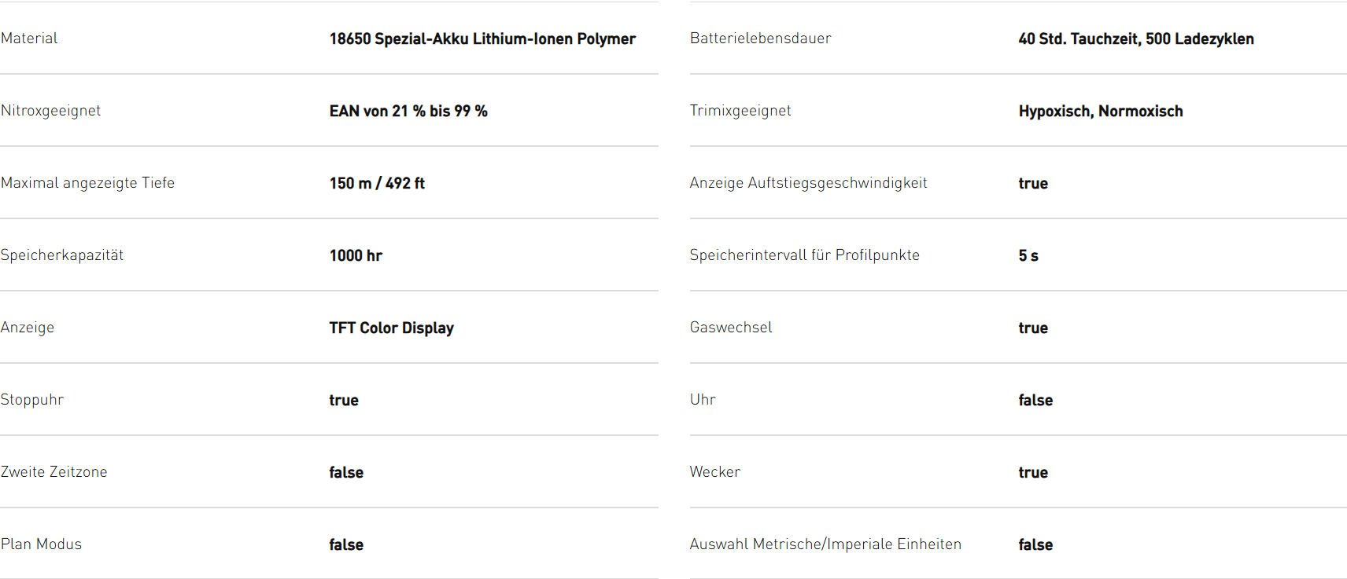Viewport: 1347px width, 579px height.
Task: Click the Gaswechsel label
Action: click(x=731, y=328)
